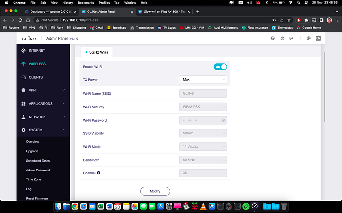The image size is (342, 213).
Task: Open Log under System
Action: pyautogui.click(x=29, y=189)
